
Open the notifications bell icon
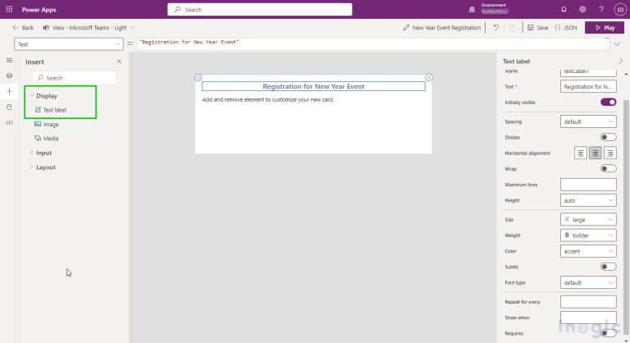[564, 9]
